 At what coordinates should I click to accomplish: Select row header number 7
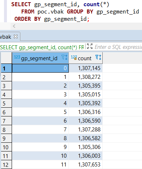pos(6,121)
